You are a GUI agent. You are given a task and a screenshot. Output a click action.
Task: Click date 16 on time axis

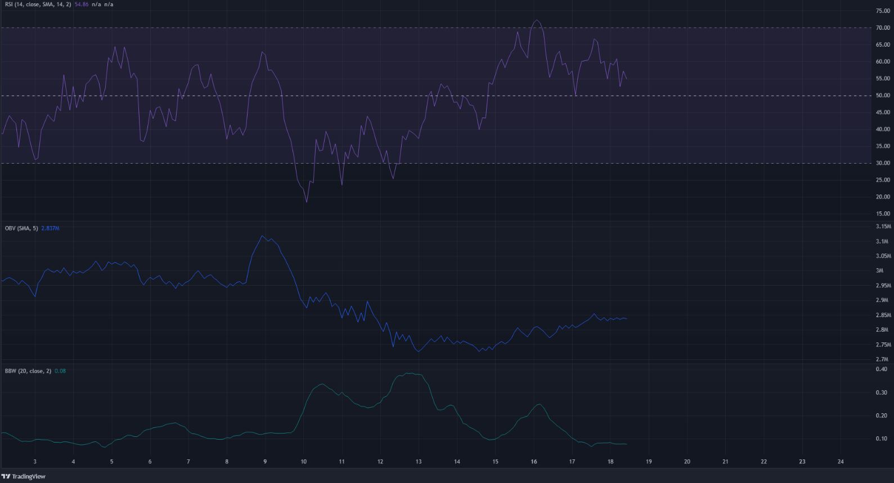click(533, 462)
